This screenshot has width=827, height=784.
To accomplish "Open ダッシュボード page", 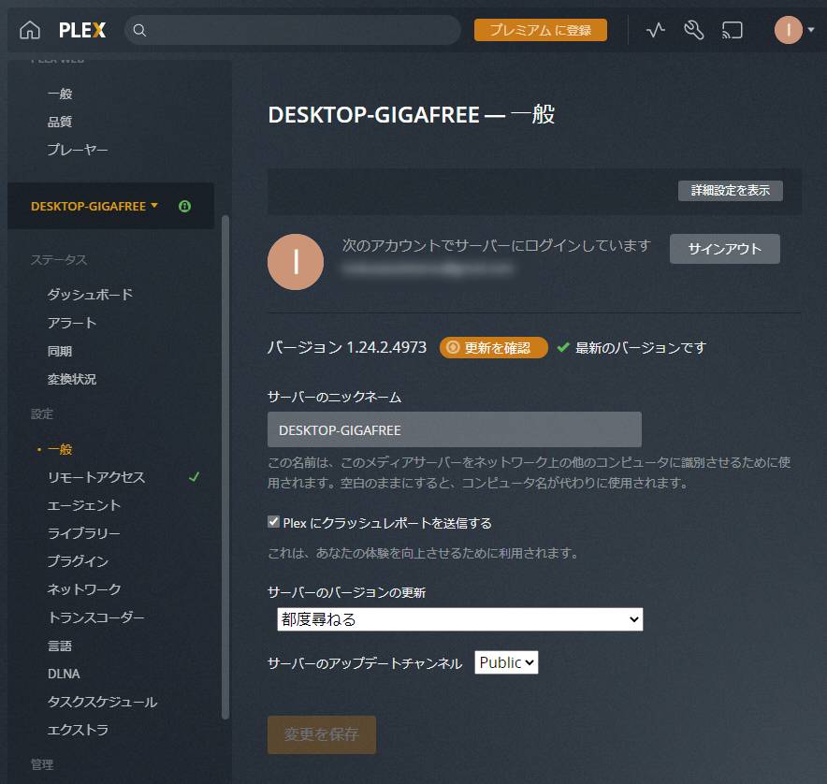I will (x=90, y=295).
